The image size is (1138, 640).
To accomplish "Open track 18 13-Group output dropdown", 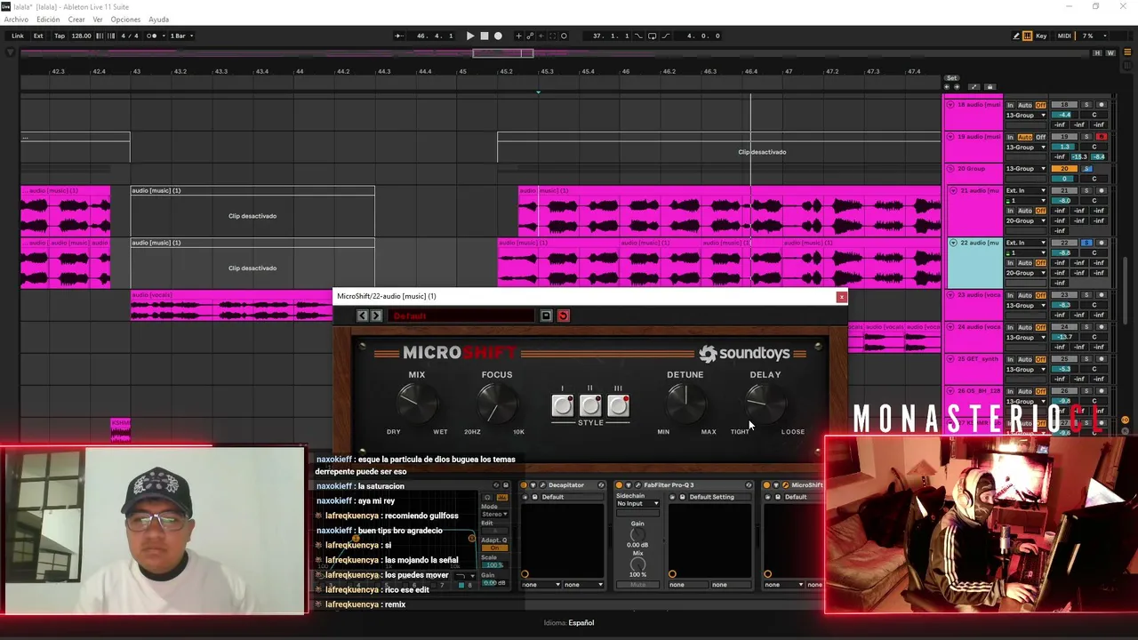I will [1026, 116].
